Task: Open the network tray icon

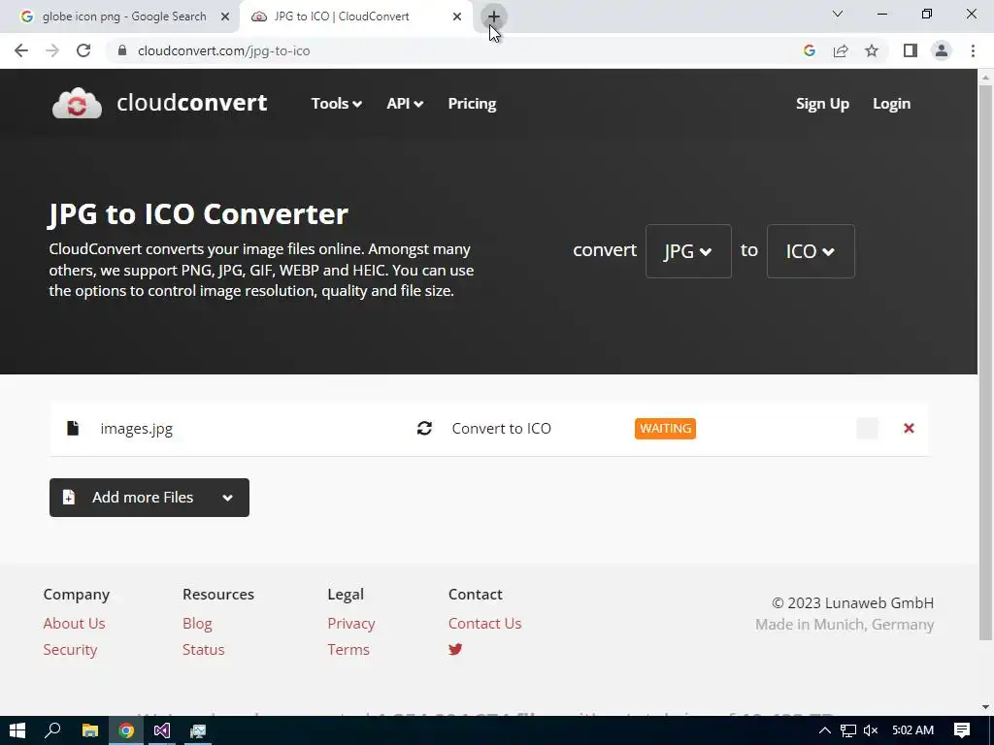Action: [x=848, y=730]
